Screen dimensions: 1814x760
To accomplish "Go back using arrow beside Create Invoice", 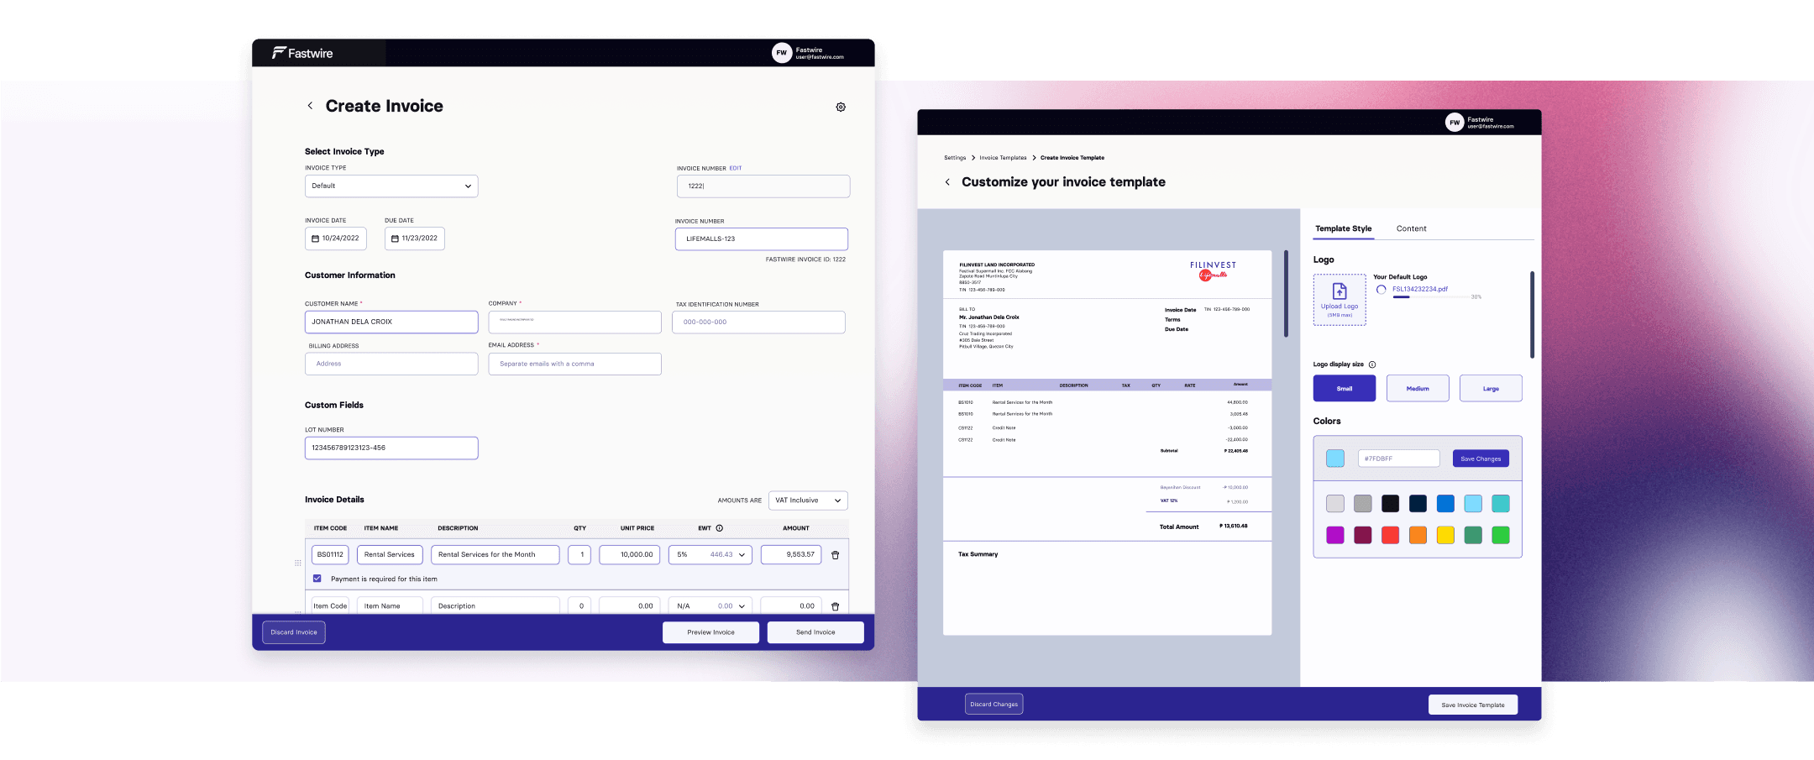I will coord(310,106).
